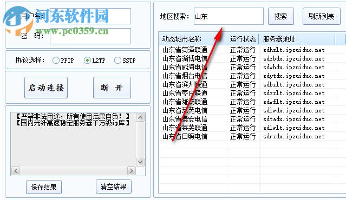The width and height of the screenshot is (346, 200).
Task: Click server address sdzzlt.ipzuiduo.net
Action: (x=294, y=93)
